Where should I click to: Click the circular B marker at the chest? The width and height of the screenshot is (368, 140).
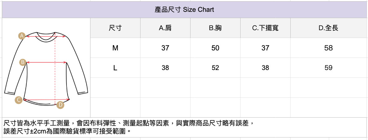[x=22, y=62]
